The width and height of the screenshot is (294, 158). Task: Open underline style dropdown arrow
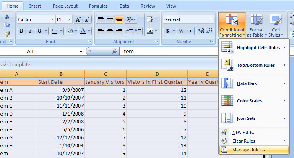(46, 31)
